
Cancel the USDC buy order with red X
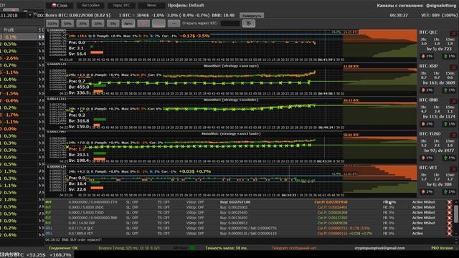pos(450,207)
